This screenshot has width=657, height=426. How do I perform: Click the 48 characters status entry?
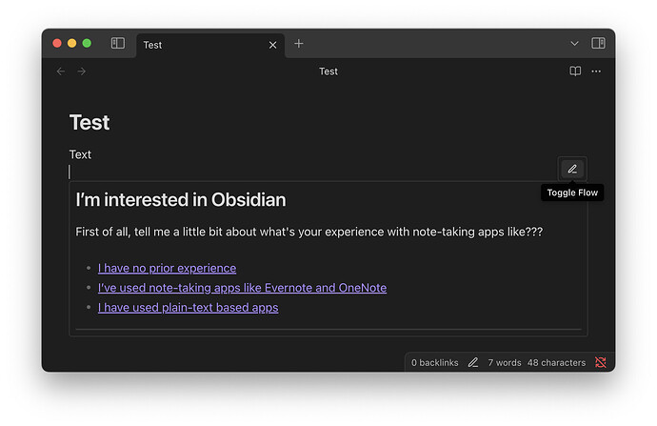pyautogui.click(x=556, y=363)
